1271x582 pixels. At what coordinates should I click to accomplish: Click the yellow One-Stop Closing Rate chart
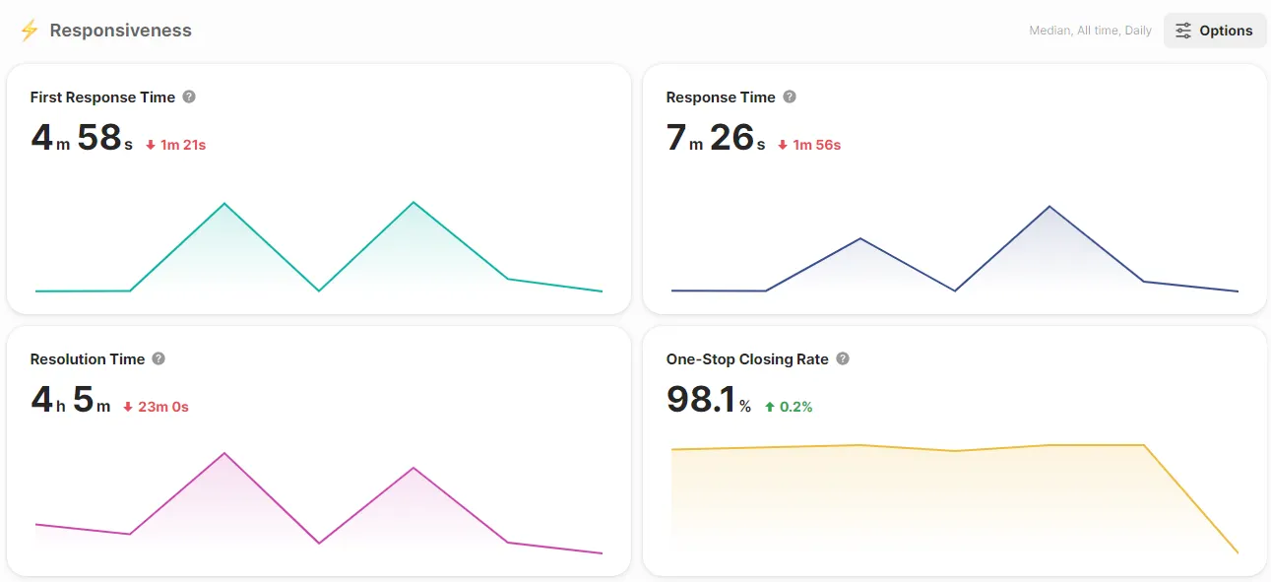(x=955, y=498)
